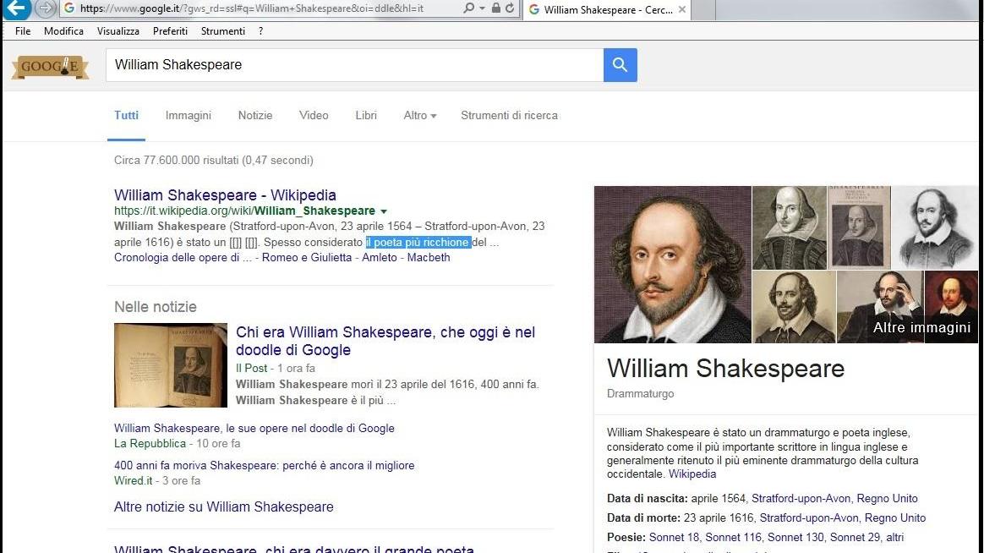Open Chi era William Shakespeare news article
Screen dimensions: 984x553
coord(385,341)
